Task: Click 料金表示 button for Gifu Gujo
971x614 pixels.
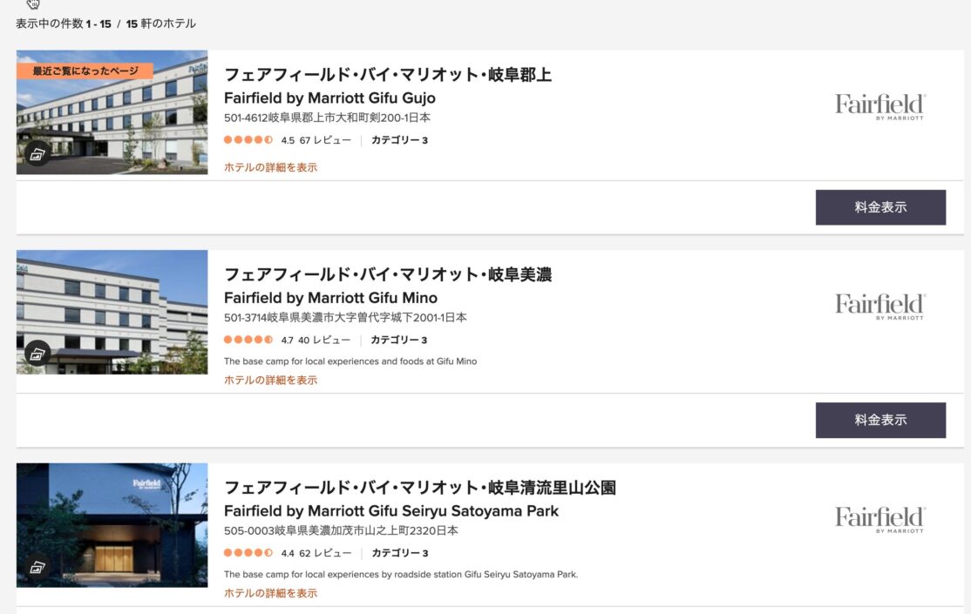Action: tap(880, 207)
